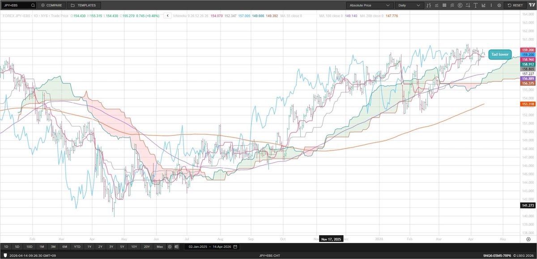The height and width of the screenshot is (259, 537).
Task: Click the chart export image icon
Action: pyautogui.click(x=484, y=5)
